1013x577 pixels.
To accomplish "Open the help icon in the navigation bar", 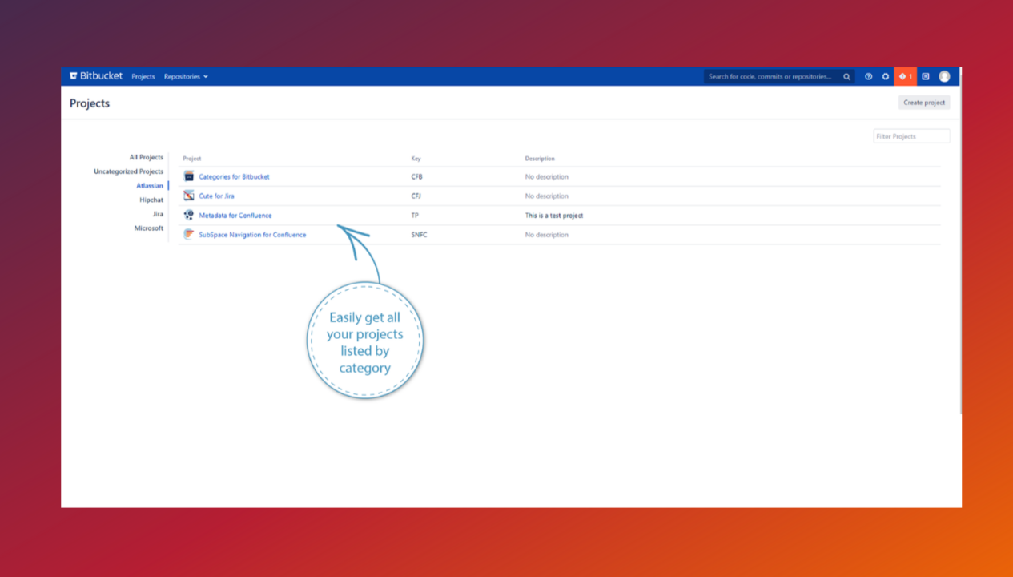I will 868,76.
